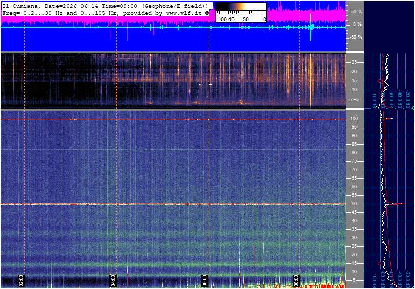Screen dimensions: 415x289
Task: Click the 50 Hz peak in E-field spectrum plot
Action: [x=396, y=204]
